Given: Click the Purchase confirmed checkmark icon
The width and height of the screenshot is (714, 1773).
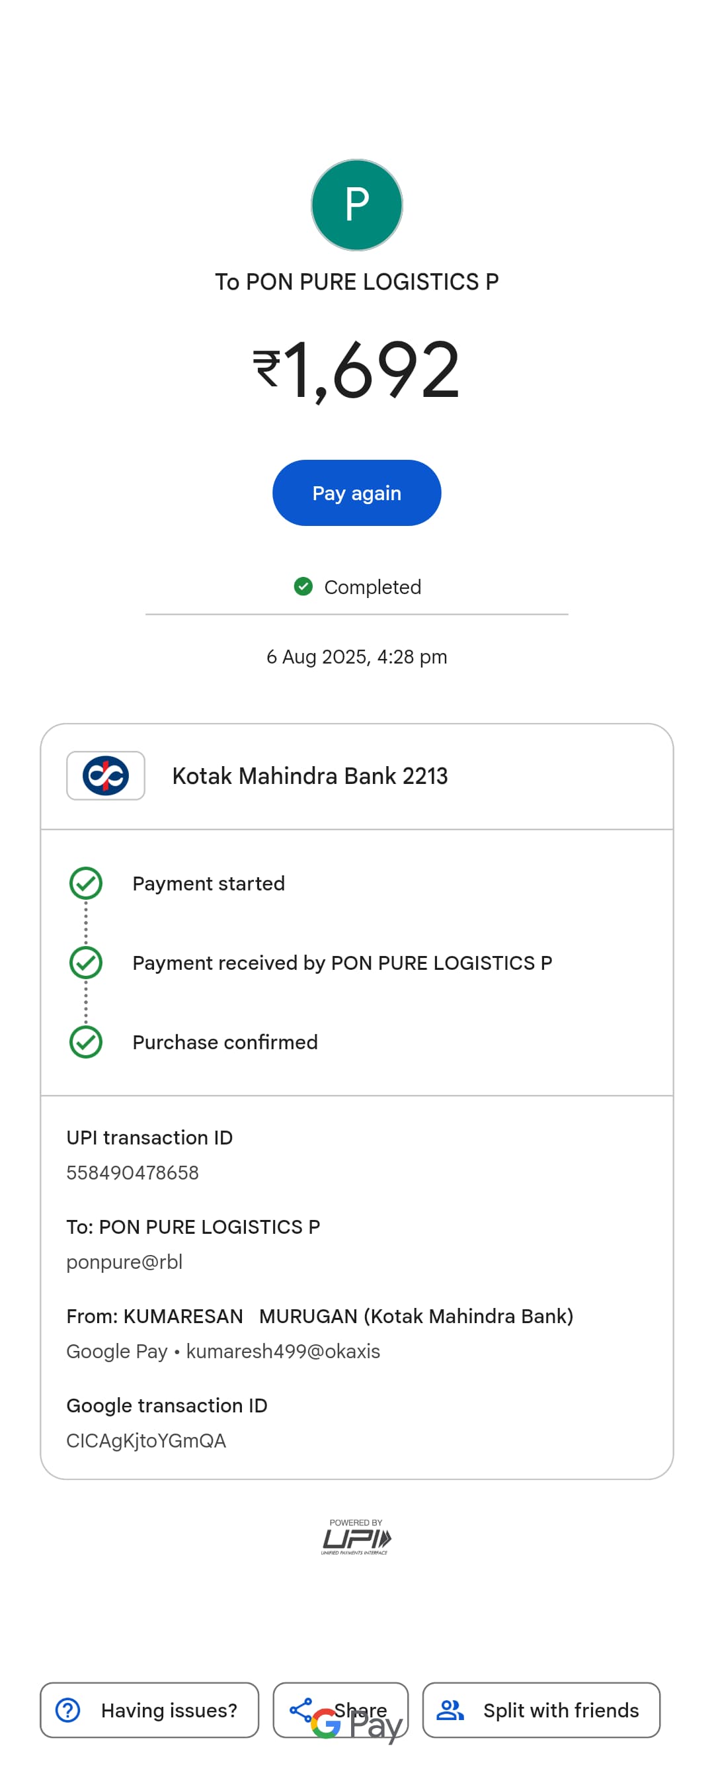Looking at the screenshot, I should coord(86,1041).
